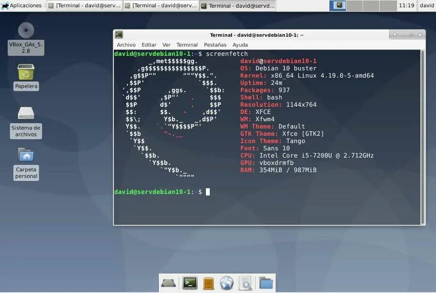The width and height of the screenshot is (436, 293).
Task: Launch Terminal emulator from bottom dock
Action: (190, 283)
